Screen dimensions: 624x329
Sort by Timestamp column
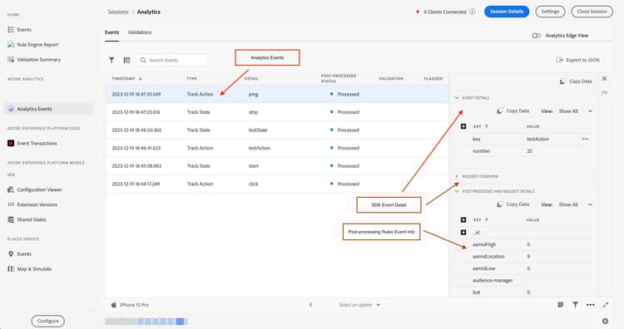coord(126,79)
